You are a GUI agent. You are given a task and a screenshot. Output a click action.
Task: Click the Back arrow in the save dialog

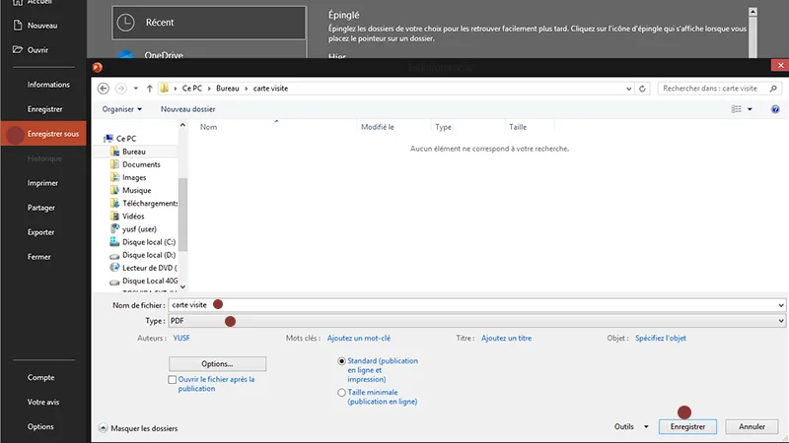tap(104, 89)
